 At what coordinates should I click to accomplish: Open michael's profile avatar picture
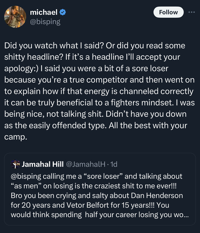[x=15, y=17]
